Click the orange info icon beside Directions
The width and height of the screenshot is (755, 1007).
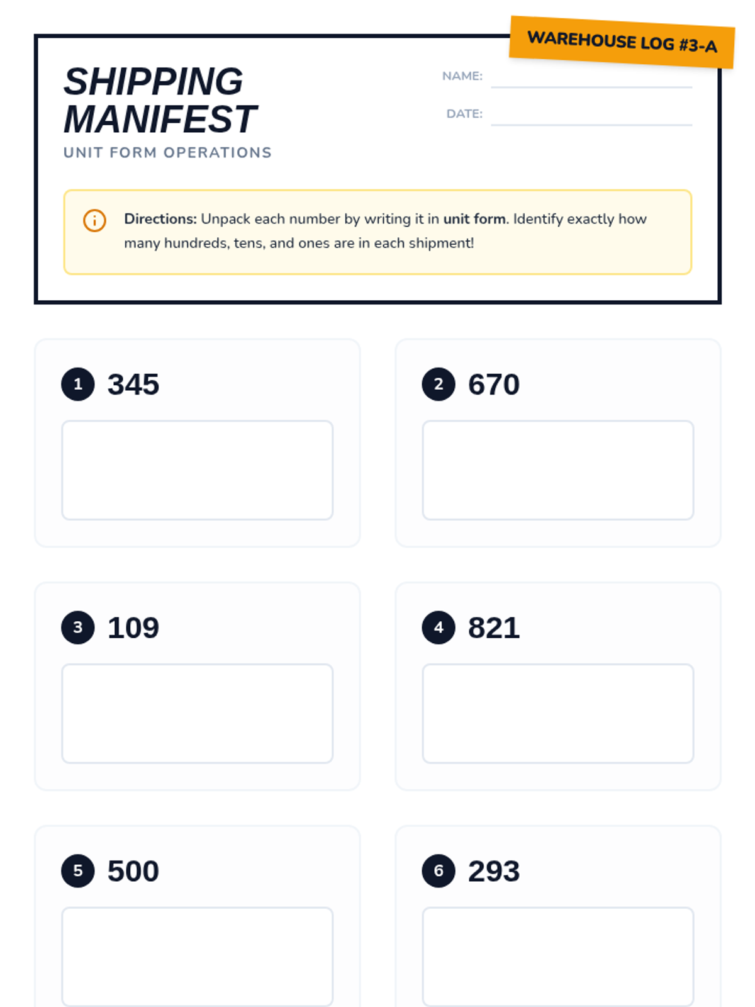(94, 220)
